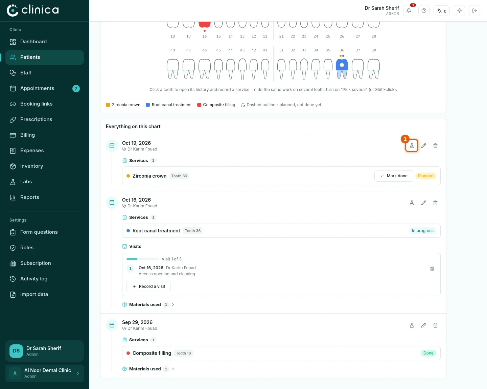Delete the Oct 16, 2026 entry
This screenshot has width=487, height=389.
tap(435, 203)
